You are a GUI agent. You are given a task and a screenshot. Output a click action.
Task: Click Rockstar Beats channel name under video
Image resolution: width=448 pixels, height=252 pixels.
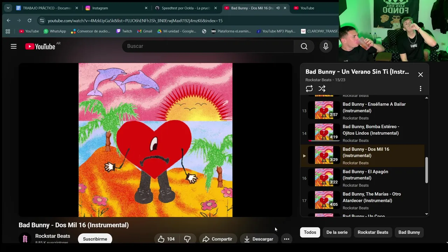(52, 236)
